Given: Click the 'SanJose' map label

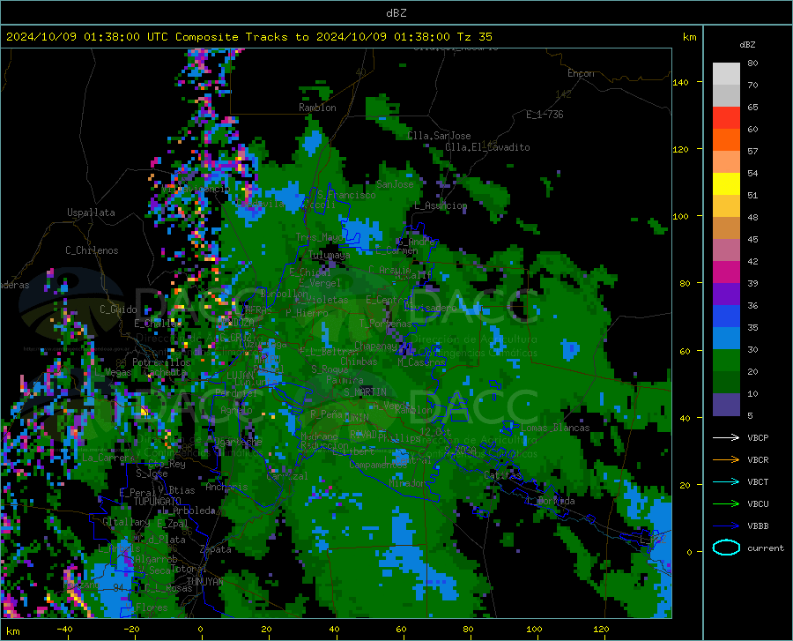Looking at the screenshot, I should click(395, 184).
